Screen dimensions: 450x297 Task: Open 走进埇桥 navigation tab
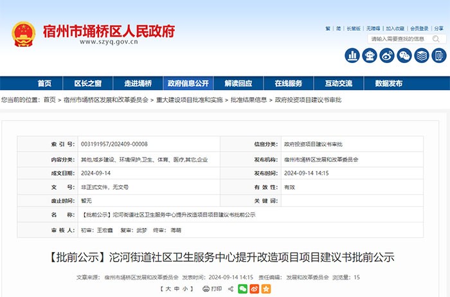[x=138, y=83]
